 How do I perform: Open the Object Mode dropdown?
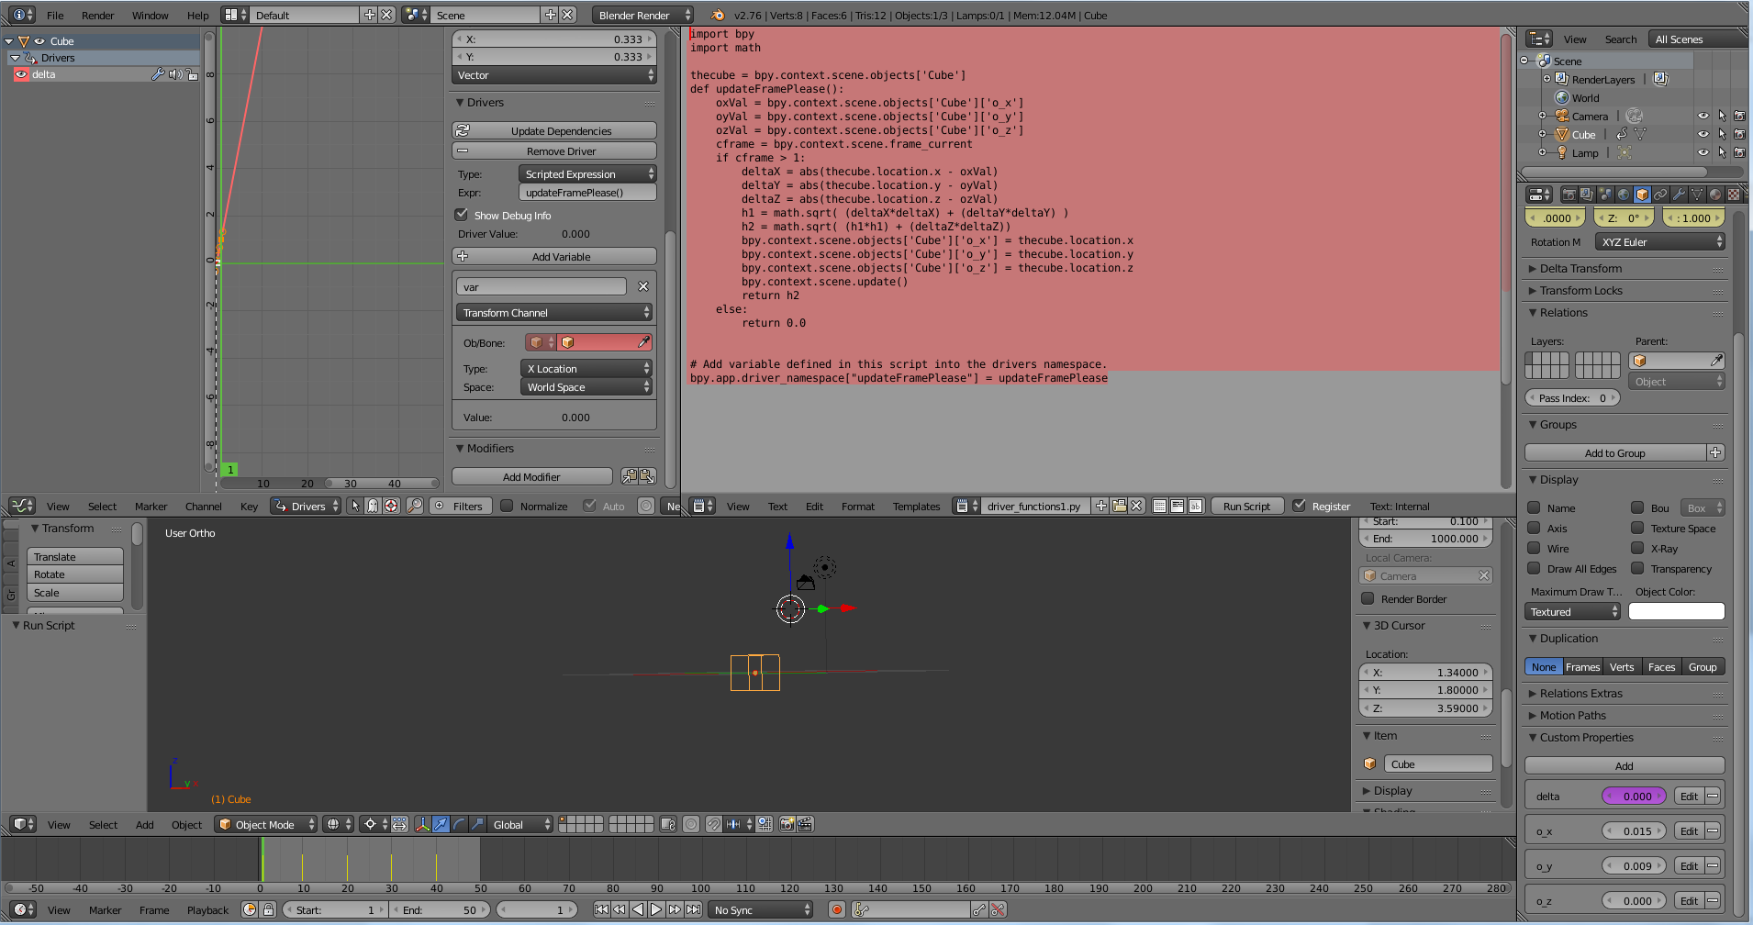pyautogui.click(x=266, y=824)
